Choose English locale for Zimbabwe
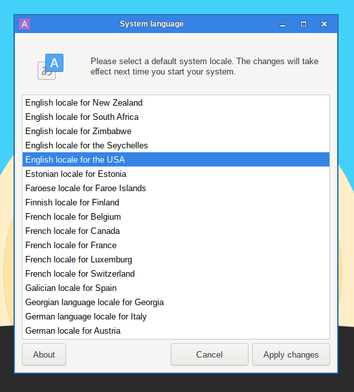 (176, 131)
